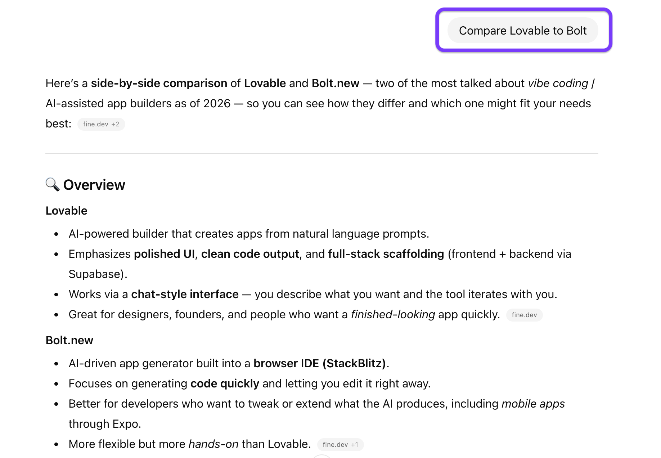Click the bold "side-by-side comparison" text

click(159, 83)
